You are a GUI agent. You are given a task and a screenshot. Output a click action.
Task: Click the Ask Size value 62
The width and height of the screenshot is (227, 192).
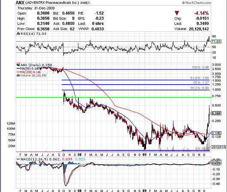click(x=72, y=29)
